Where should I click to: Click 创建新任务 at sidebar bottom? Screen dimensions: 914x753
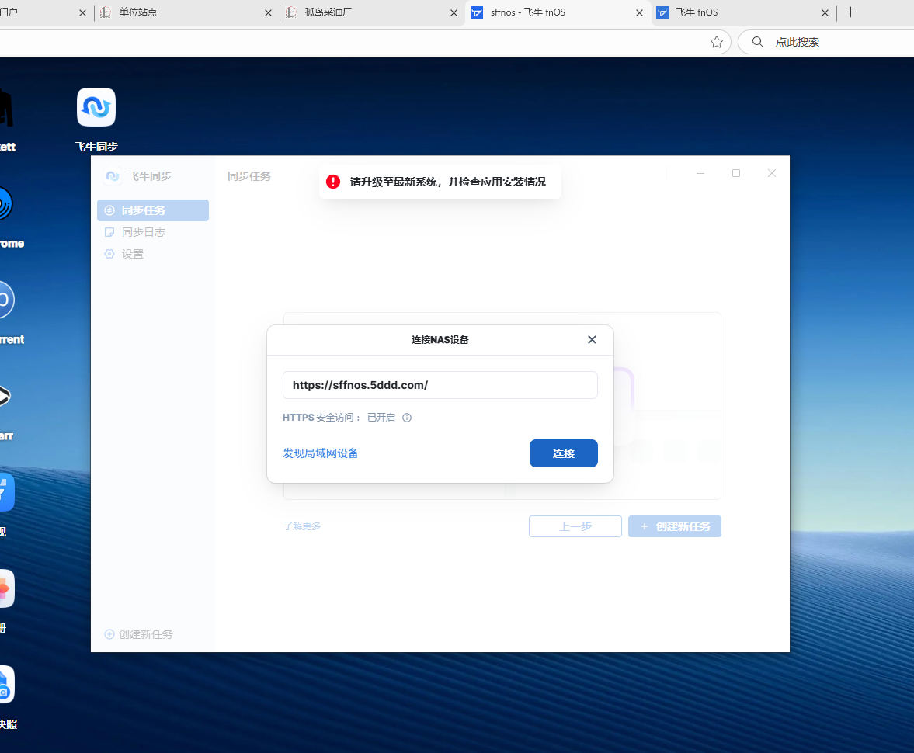coord(139,634)
